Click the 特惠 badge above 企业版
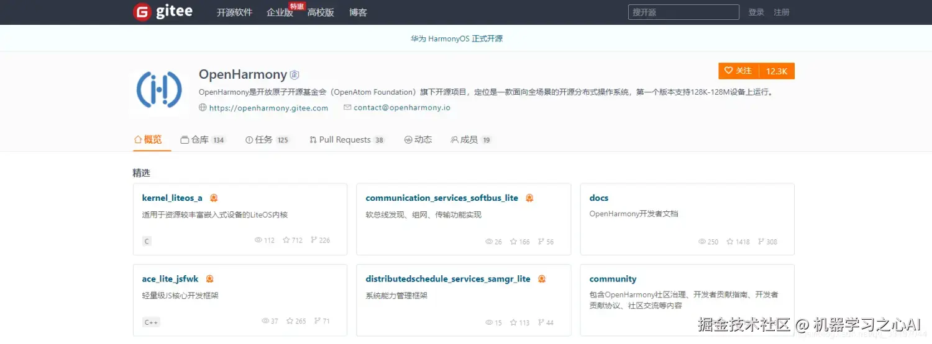The width and height of the screenshot is (932, 344). (297, 6)
